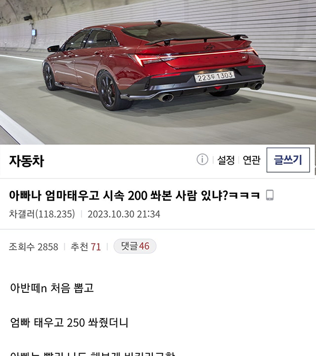
Task: Click the body line 아반떼n 처음 뽑고
Action: pyautogui.click(x=52, y=288)
